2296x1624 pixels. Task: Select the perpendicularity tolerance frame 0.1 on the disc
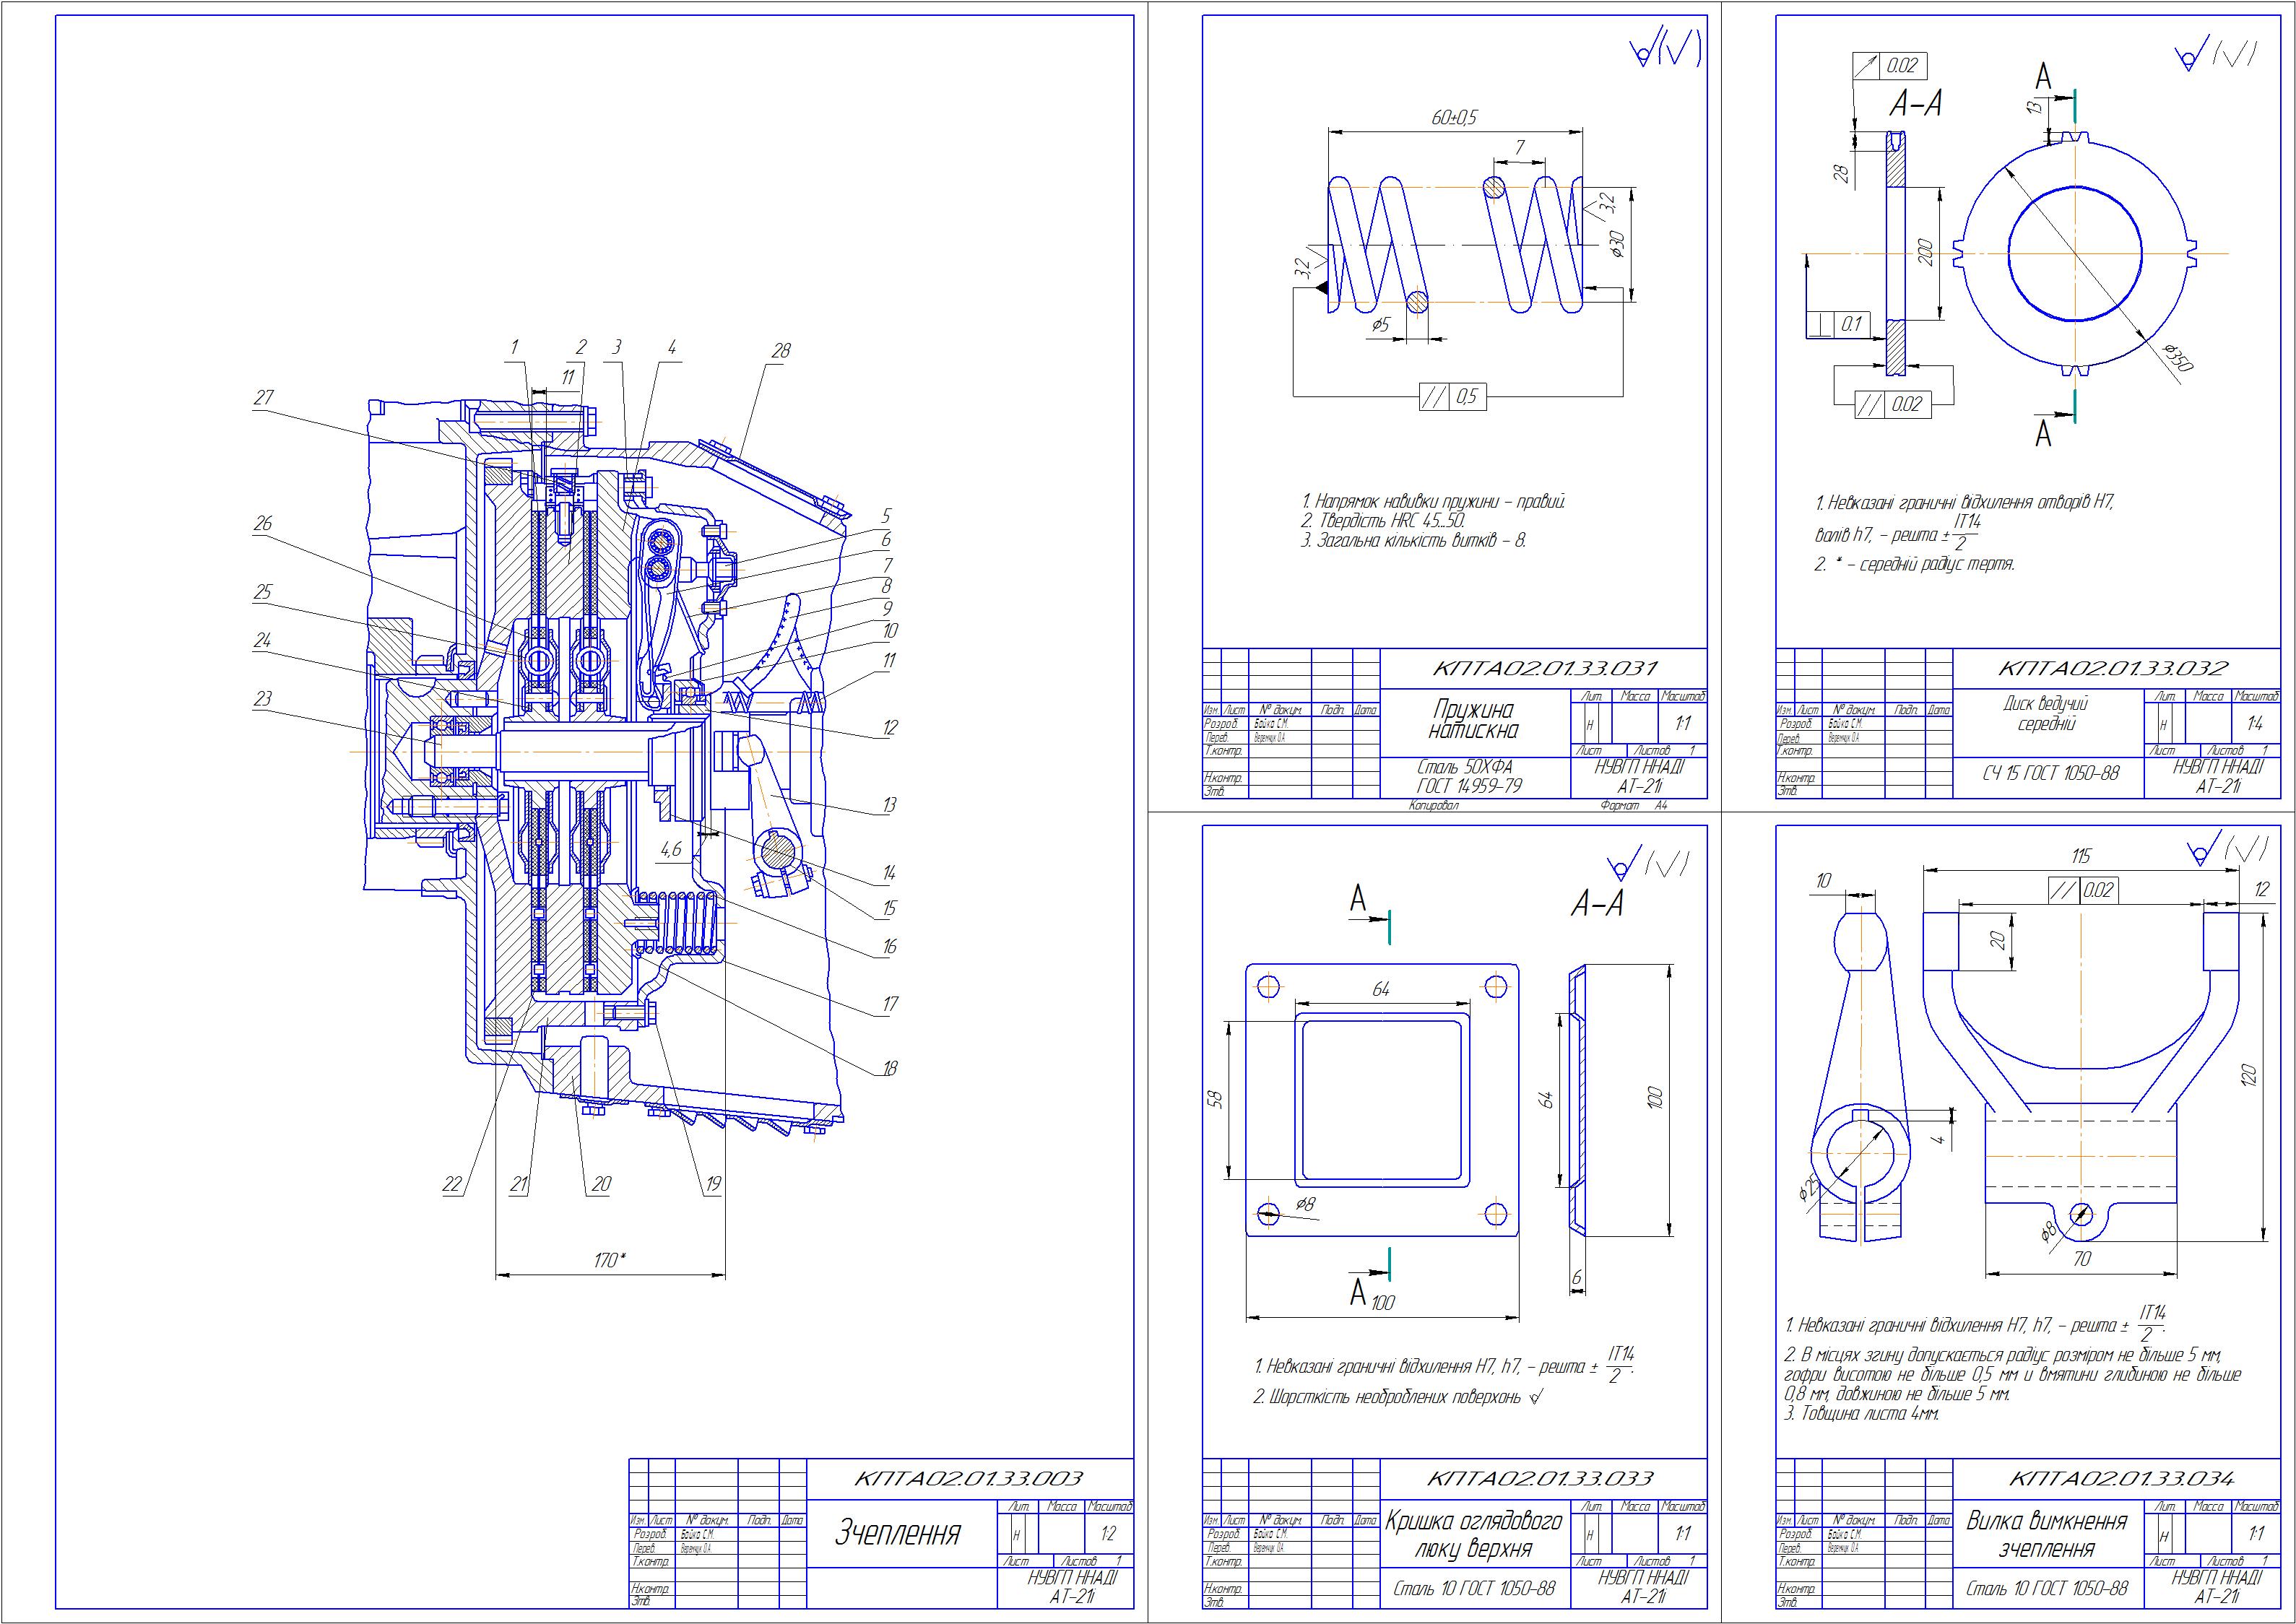coord(1838,324)
